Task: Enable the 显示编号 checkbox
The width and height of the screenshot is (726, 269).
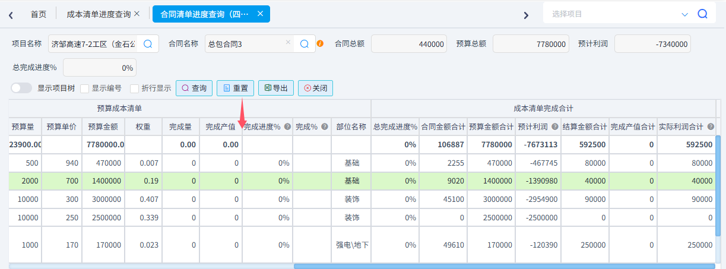Action: click(84, 88)
